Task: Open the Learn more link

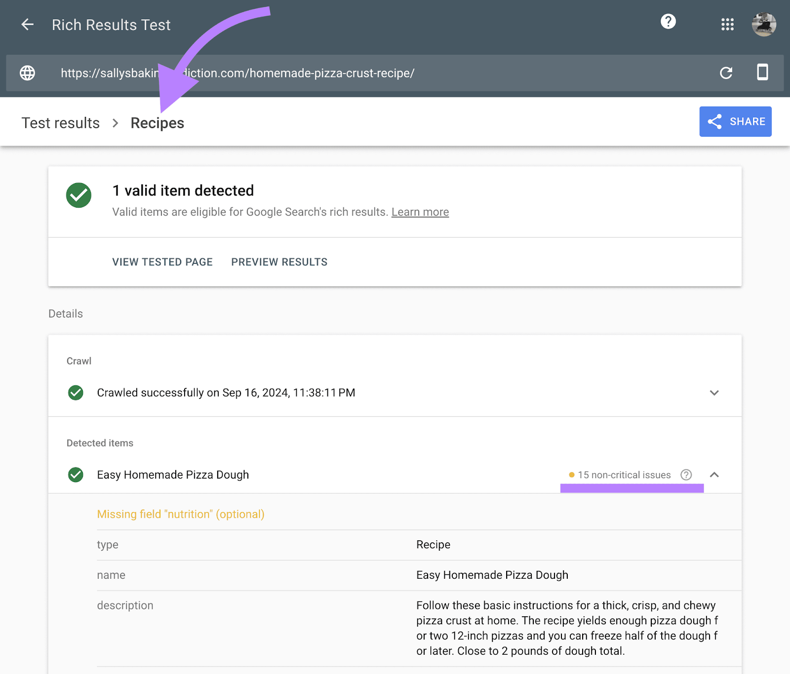Action: click(x=420, y=212)
